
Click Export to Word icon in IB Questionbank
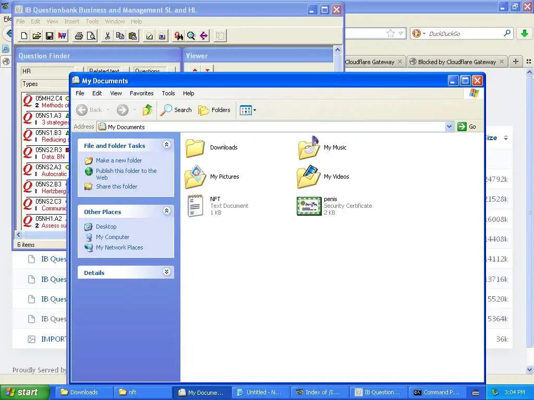coord(62,36)
